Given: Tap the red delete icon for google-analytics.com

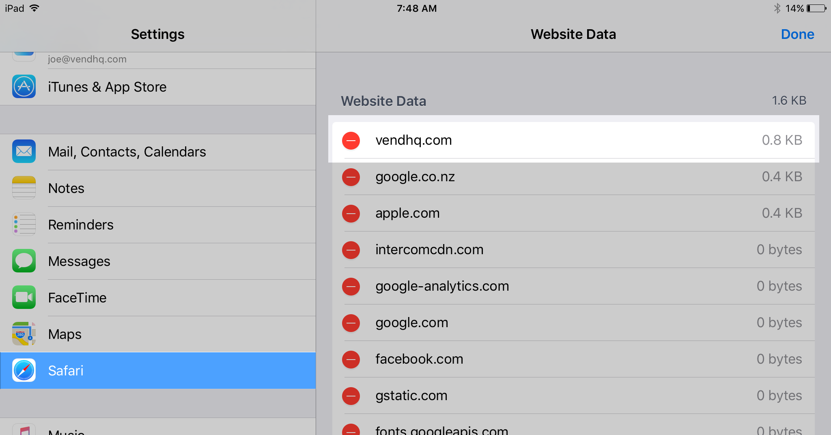Looking at the screenshot, I should 351,286.
